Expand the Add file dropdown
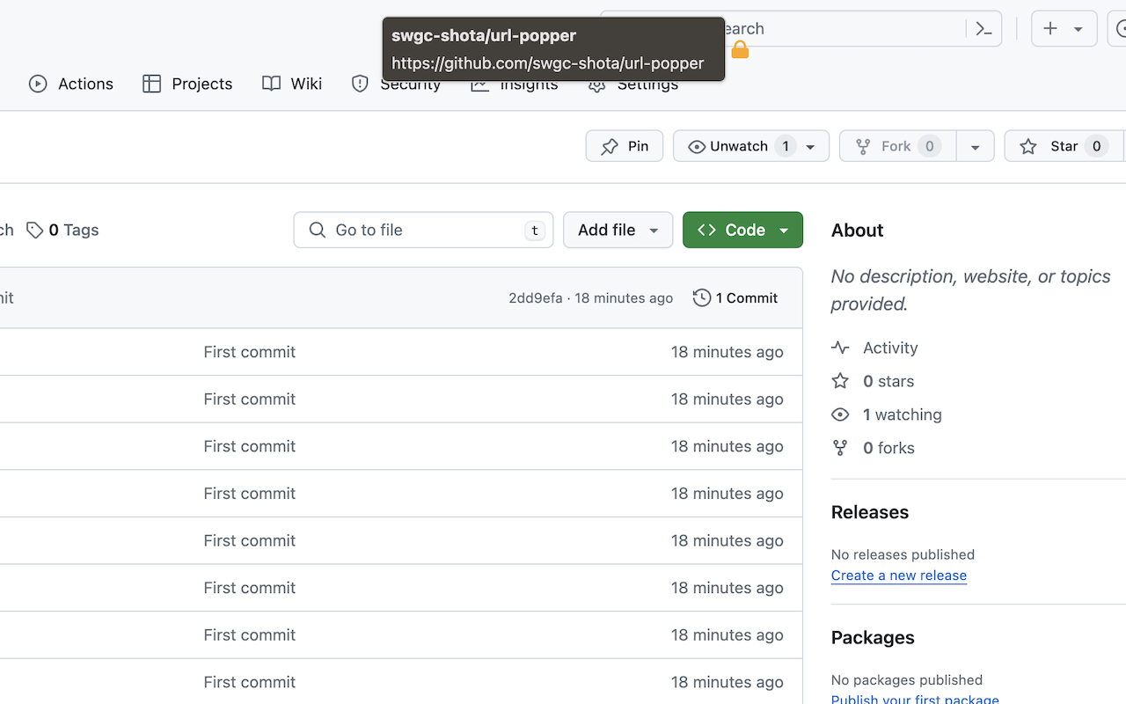This screenshot has height=704, width=1126. (x=618, y=230)
